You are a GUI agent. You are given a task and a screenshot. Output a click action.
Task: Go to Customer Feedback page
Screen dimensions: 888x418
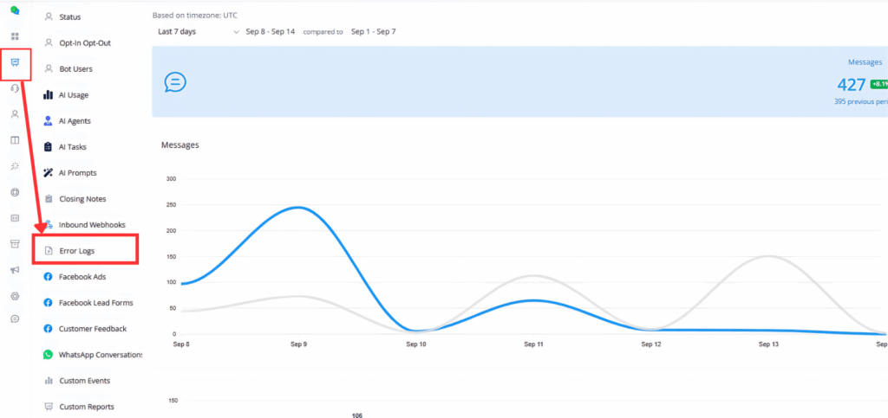pos(92,329)
